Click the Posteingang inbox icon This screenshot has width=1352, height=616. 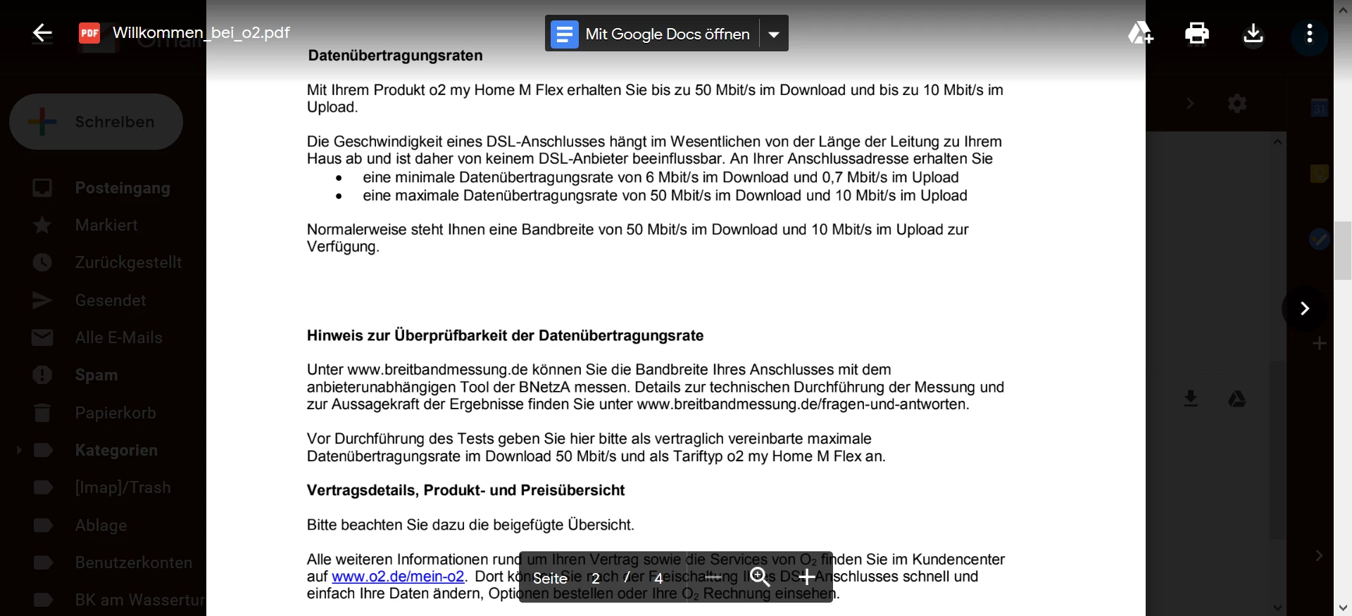[x=42, y=188]
